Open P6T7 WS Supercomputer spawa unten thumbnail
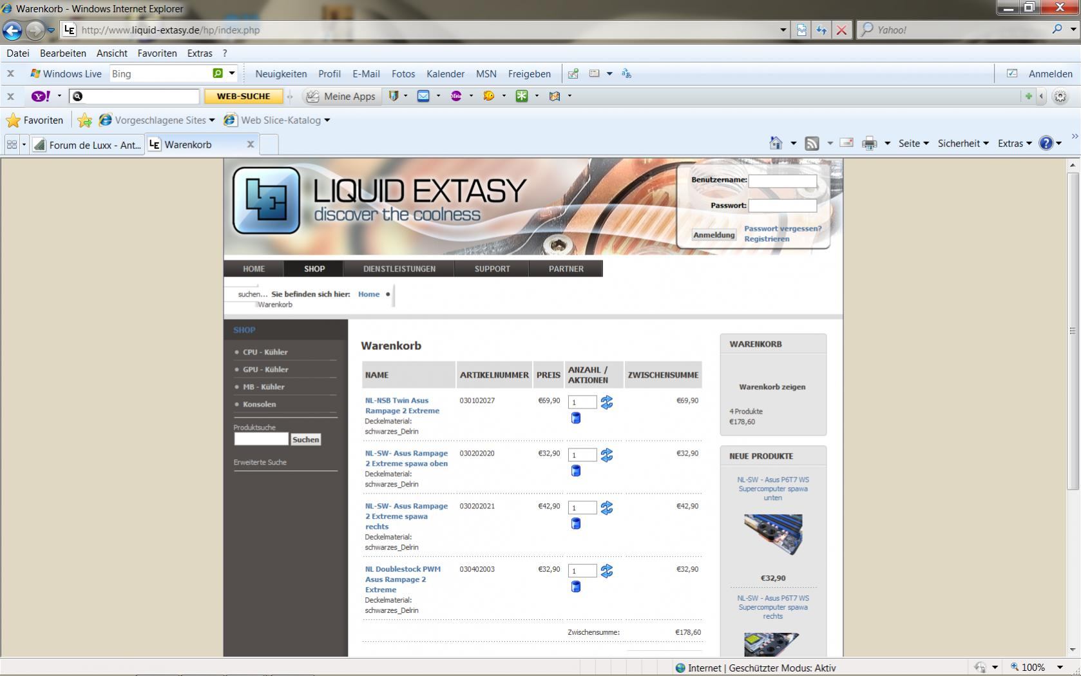1081x676 pixels. (773, 535)
